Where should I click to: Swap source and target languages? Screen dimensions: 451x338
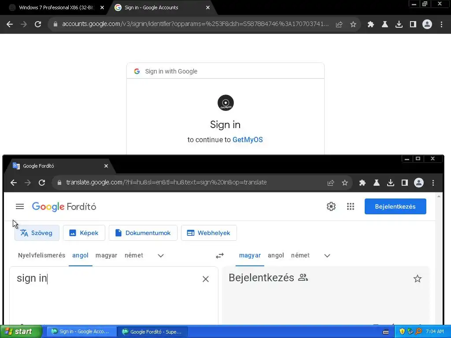click(220, 256)
